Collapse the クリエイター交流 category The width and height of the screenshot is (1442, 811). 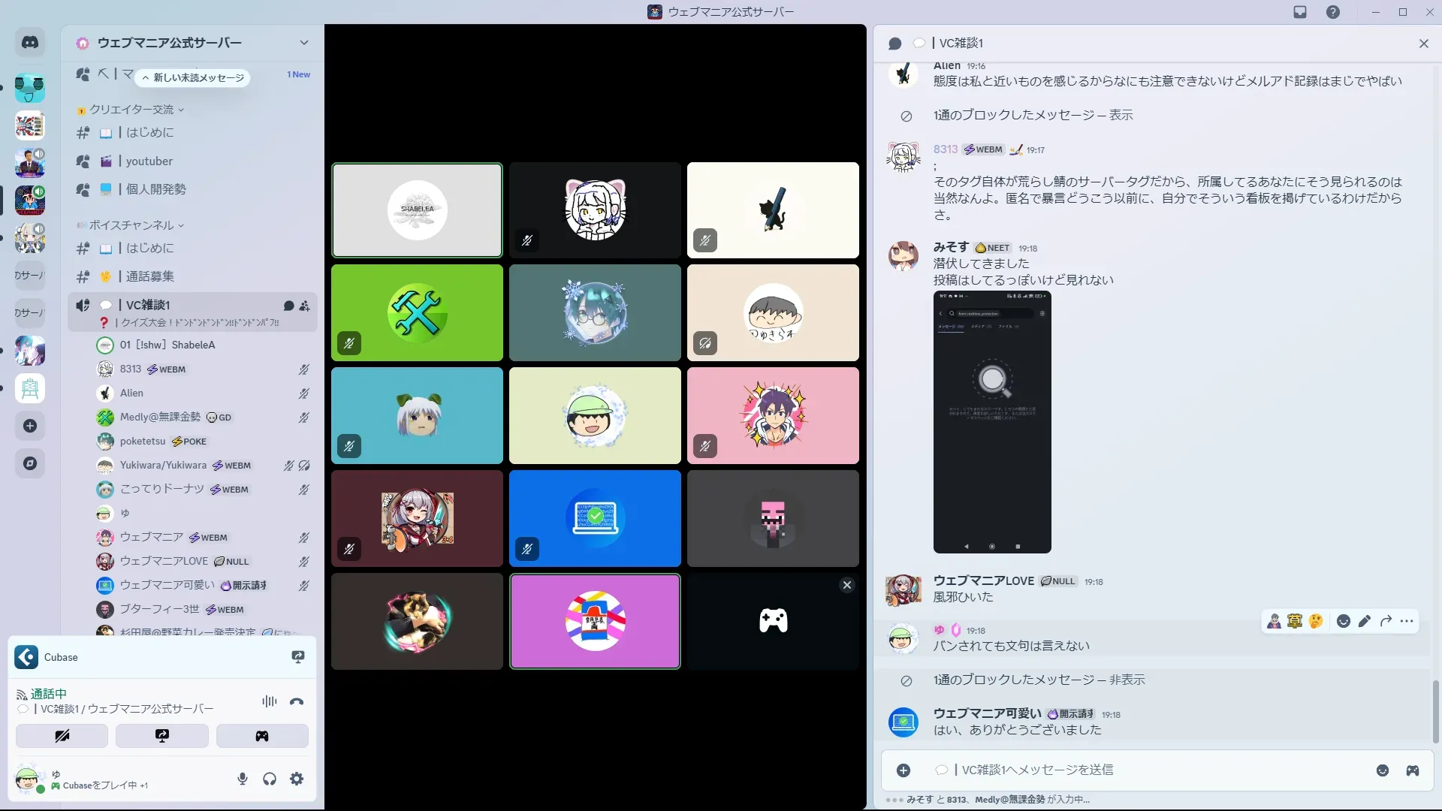(131, 110)
